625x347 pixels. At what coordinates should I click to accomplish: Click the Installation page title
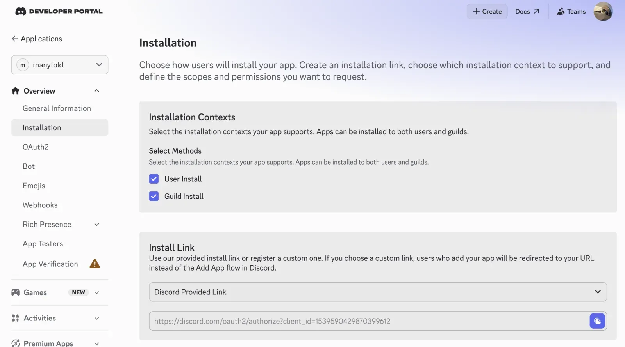tap(168, 43)
